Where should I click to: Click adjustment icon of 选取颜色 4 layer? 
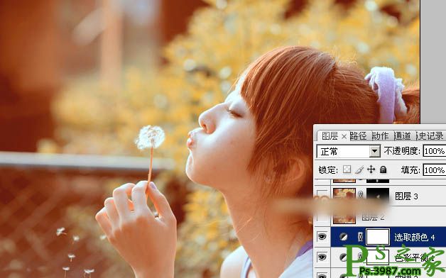coord(344,237)
